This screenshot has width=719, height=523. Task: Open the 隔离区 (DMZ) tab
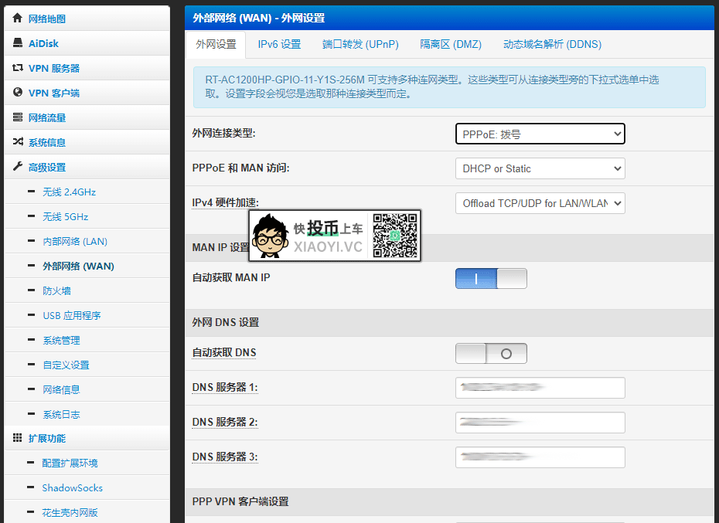point(451,45)
